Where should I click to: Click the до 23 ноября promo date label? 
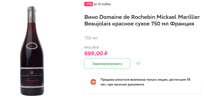pos(102,4)
